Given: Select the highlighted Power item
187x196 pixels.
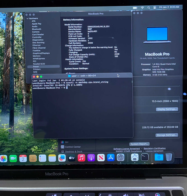Looking at the screenshot, I should [x=43, y=67].
